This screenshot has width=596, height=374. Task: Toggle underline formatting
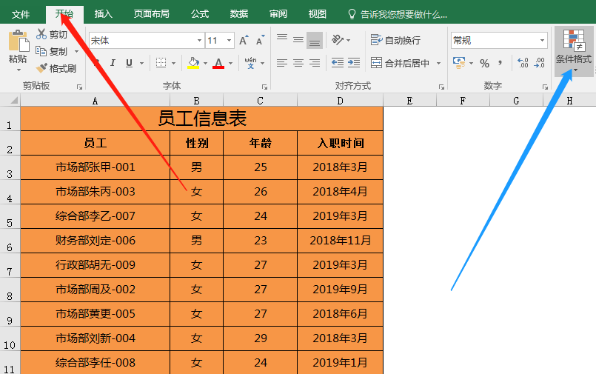click(x=130, y=63)
